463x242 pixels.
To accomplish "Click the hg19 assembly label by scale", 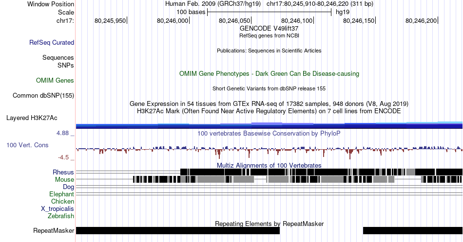I will click(x=343, y=12).
